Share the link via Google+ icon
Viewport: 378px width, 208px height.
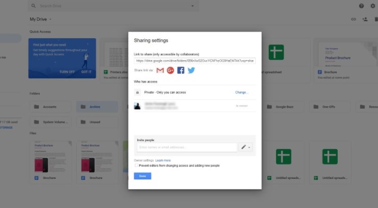(170, 70)
